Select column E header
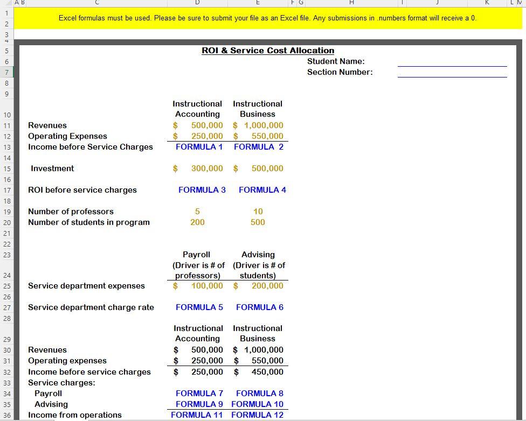 258,3
